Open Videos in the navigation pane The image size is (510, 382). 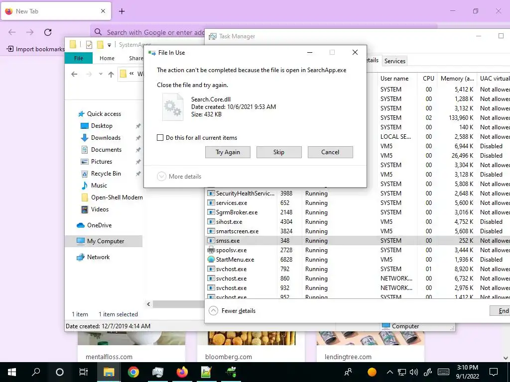(x=100, y=209)
